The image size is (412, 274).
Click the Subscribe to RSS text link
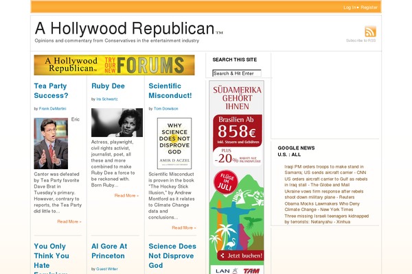point(360,40)
